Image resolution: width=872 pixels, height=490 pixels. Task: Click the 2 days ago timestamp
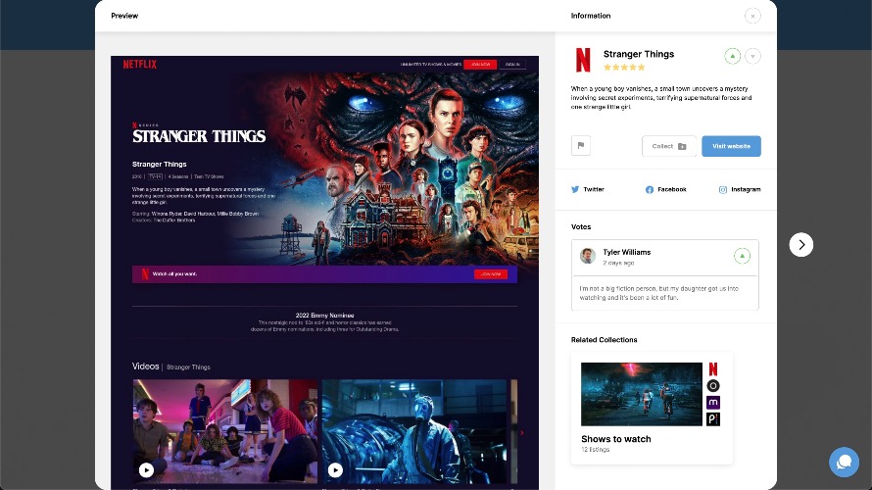[618, 263]
